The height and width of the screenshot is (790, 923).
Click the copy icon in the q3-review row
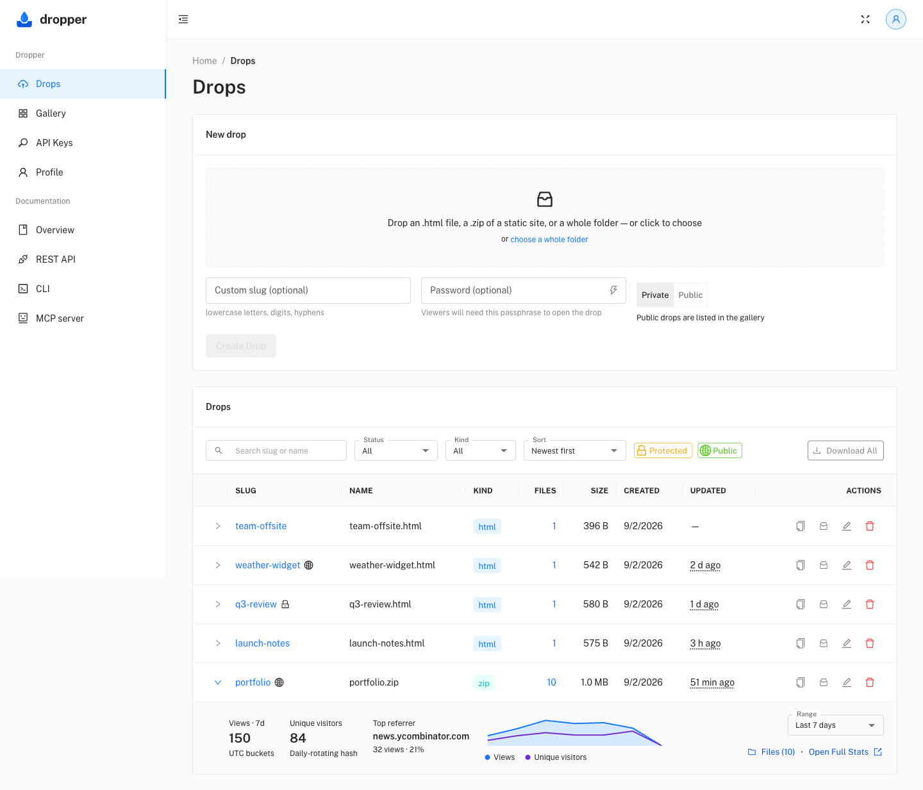(801, 604)
